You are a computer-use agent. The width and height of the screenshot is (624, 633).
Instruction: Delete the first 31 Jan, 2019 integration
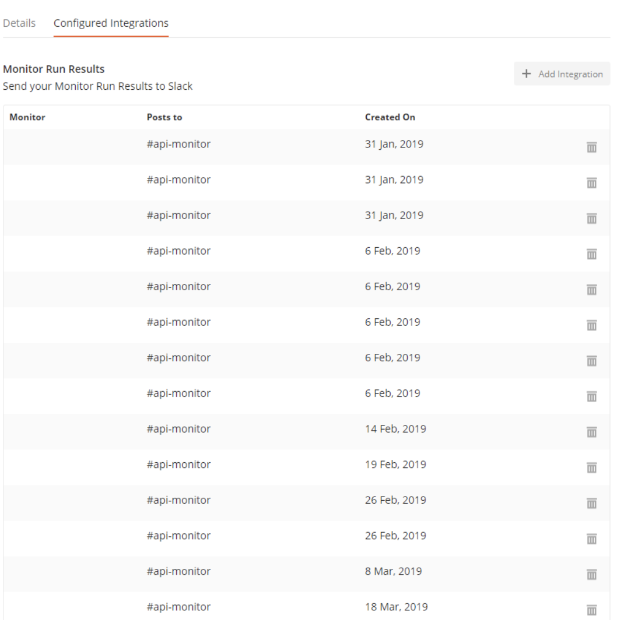tap(591, 147)
